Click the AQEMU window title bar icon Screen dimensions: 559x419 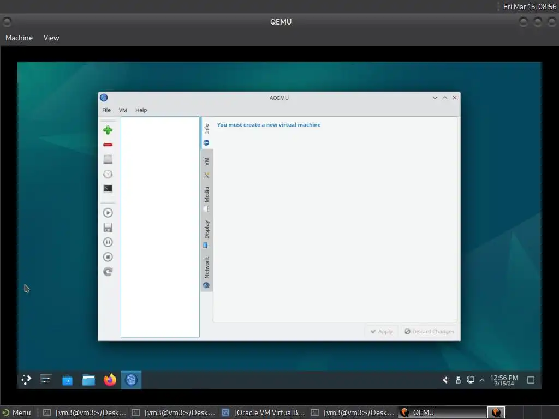pos(104,98)
